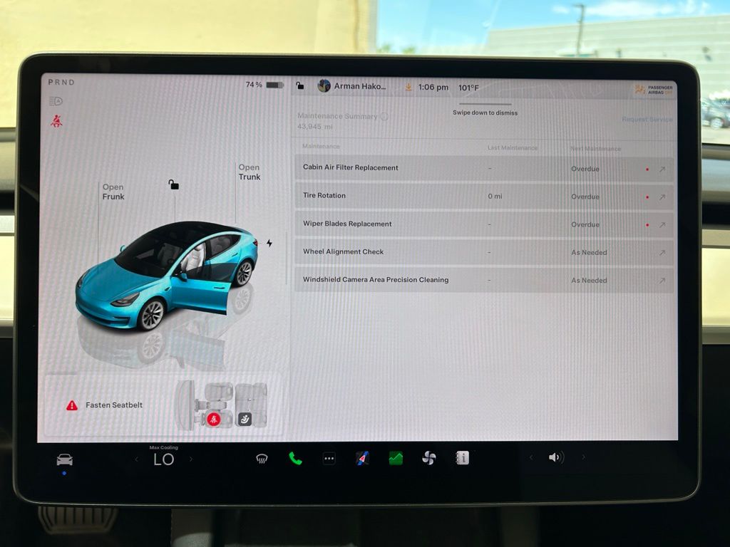Select the Wheel Alignment Check row
730x547 pixels.
click(484, 252)
